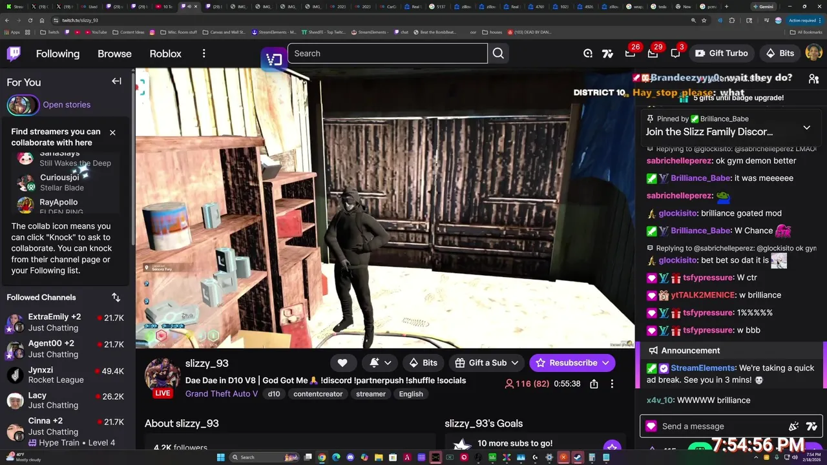
Task: Reload the page in Chrome
Action: click(x=30, y=20)
